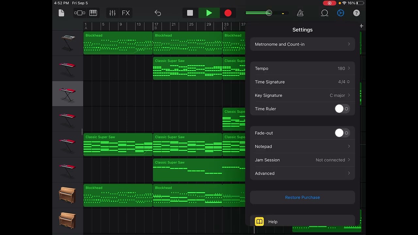Open Metronome and Count-in settings

click(302, 44)
